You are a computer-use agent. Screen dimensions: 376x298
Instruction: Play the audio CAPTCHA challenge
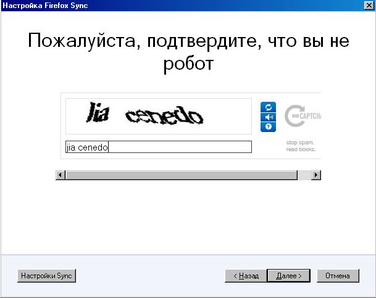pos(268,117)
